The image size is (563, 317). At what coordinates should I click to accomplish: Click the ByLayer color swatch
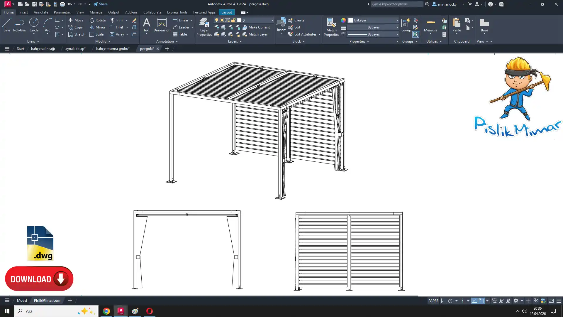351,20
